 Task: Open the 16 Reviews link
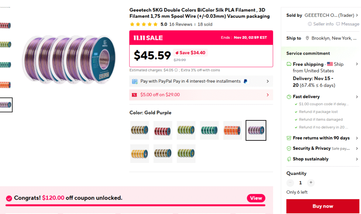click(180, 24)
